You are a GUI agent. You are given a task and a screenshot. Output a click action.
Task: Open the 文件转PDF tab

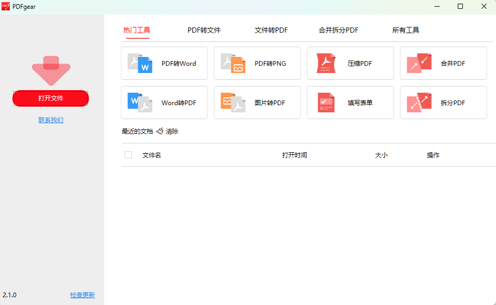[x=271, y=30]
